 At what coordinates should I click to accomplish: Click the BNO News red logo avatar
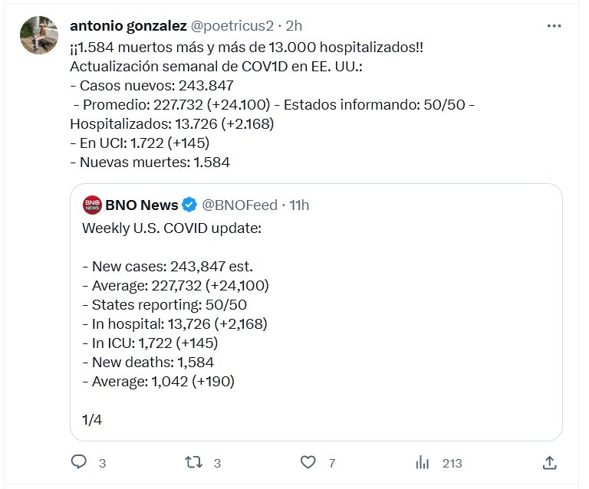tap(91, 205)
